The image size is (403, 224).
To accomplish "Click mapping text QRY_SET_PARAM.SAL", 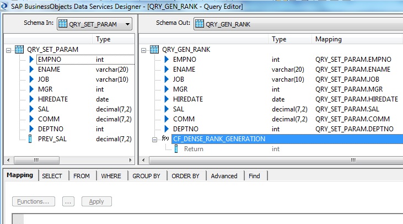I will 347,109.
